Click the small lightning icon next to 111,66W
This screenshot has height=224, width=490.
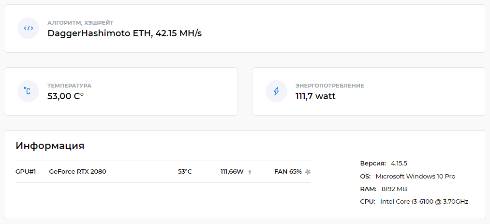pos(250,172)
